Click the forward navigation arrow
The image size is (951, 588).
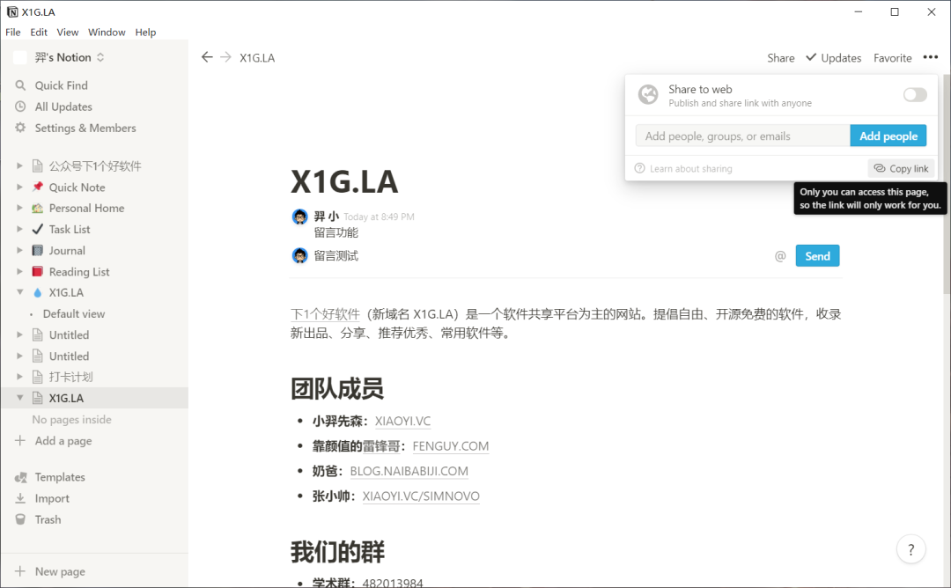pyautogui.click(x=225, y=57)
